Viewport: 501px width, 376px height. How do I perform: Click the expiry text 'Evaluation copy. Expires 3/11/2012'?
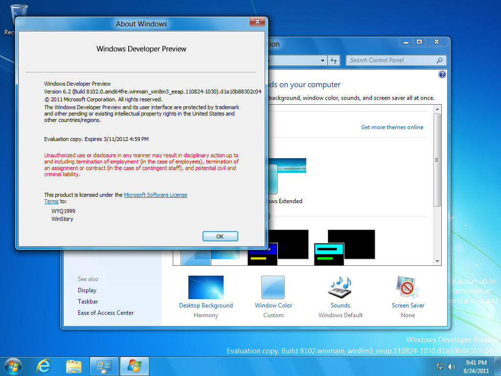[x=96, y=139]
